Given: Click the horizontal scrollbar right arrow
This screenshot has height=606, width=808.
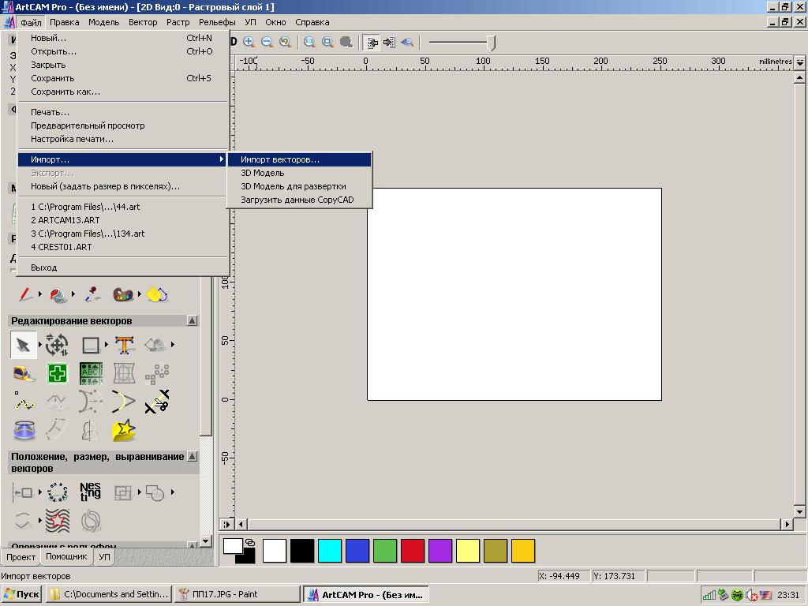Looking at the screenshot, I should tap(787, 524).
